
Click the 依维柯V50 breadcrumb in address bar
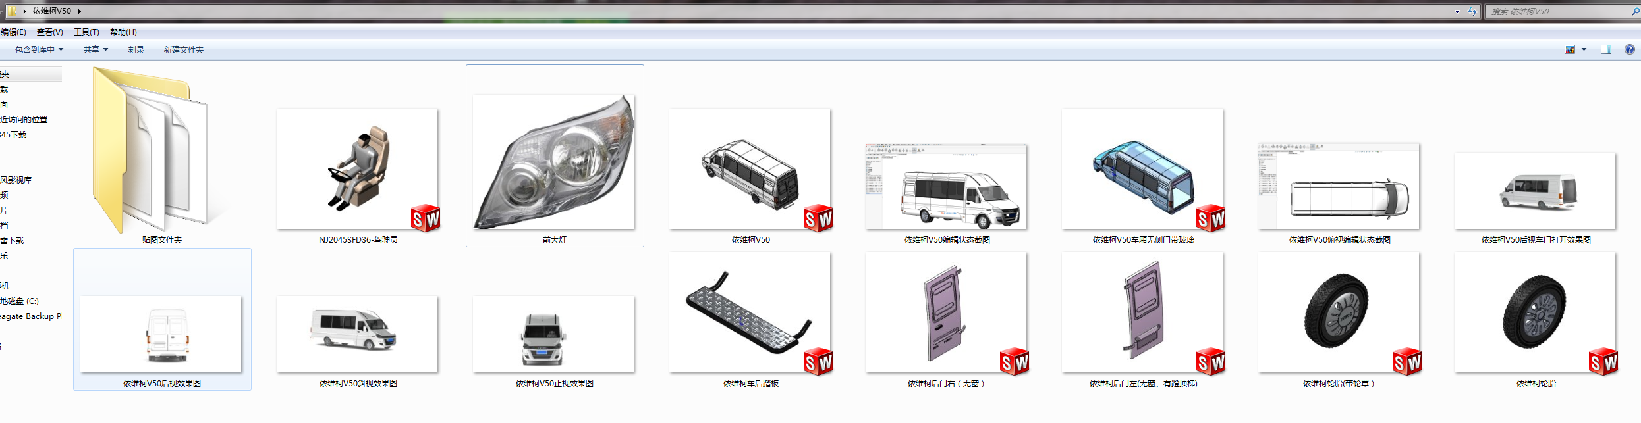[52, 11]
